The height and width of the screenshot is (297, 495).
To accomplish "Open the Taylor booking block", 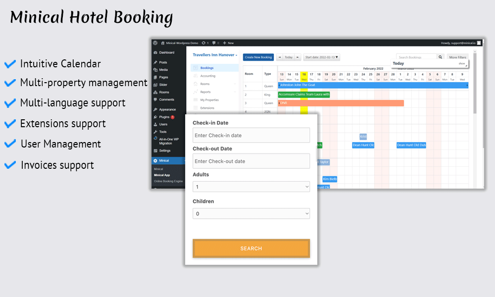I will pyautogui.click(x=323, y=162).
